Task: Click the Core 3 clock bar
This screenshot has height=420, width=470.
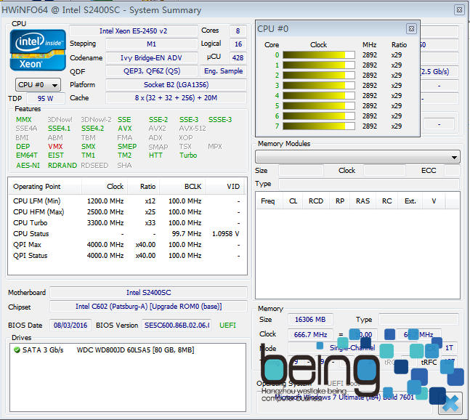Action: [x=319, y=86]
